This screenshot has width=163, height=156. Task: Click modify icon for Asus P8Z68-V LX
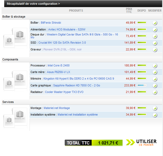pos(155,72)
